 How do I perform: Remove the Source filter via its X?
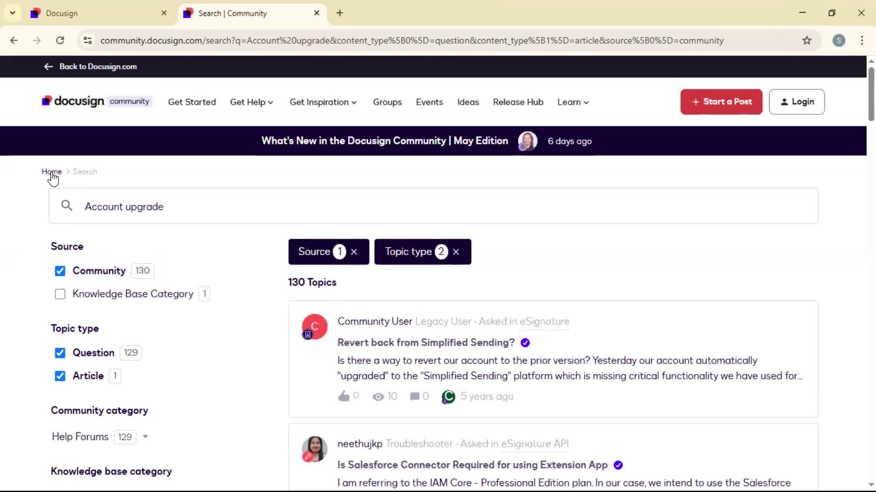(354, 251)
